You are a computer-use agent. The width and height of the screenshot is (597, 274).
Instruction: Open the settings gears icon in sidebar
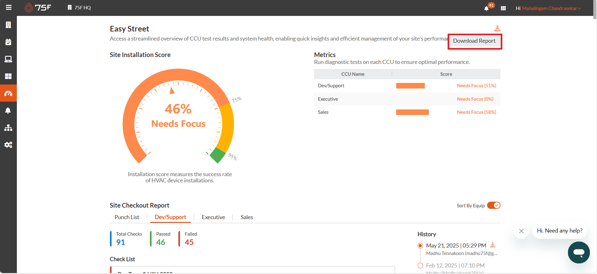click(x=8, y=145)
